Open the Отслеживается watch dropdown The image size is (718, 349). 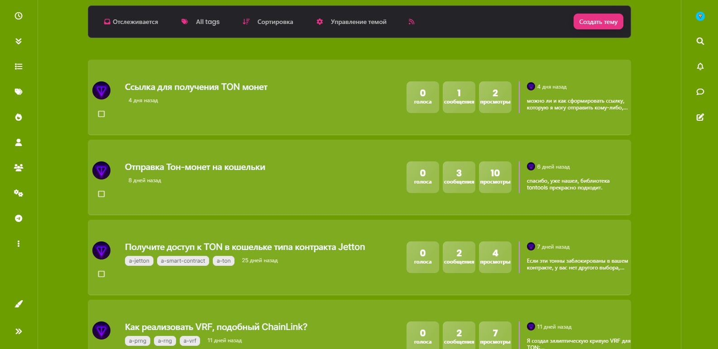pos(131,22)
